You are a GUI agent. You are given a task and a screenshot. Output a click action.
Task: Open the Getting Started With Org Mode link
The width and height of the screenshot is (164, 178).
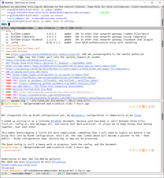(x=32, y=89)
